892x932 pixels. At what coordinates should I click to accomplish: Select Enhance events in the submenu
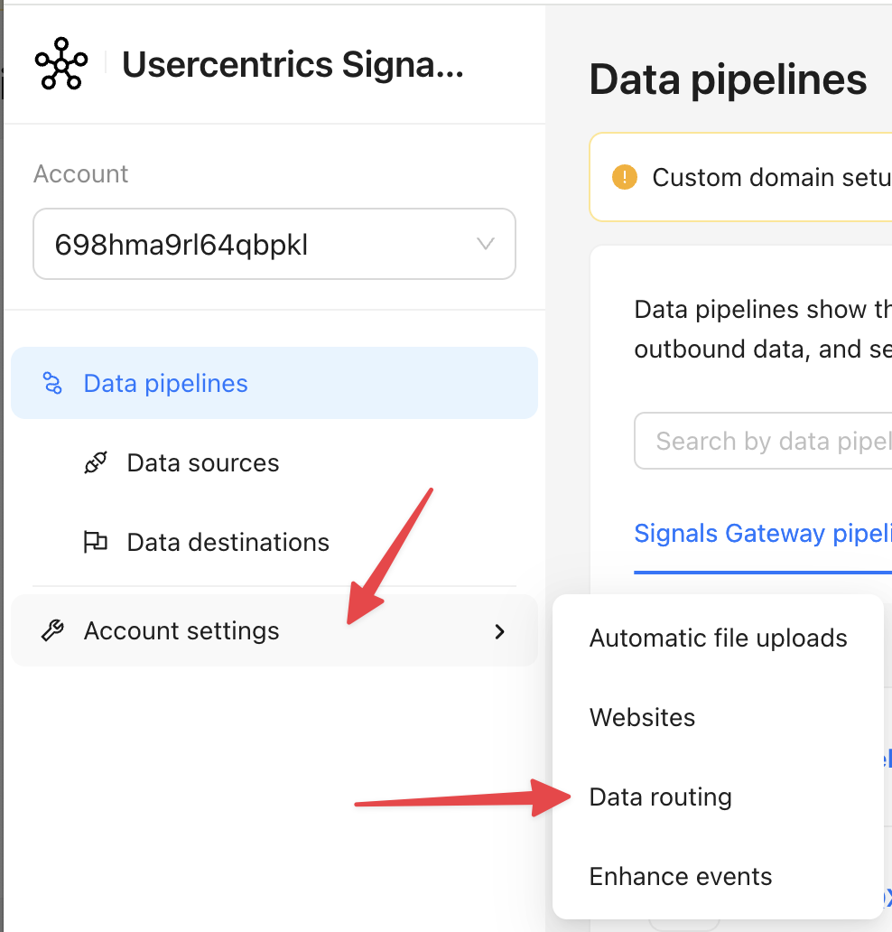680,877
